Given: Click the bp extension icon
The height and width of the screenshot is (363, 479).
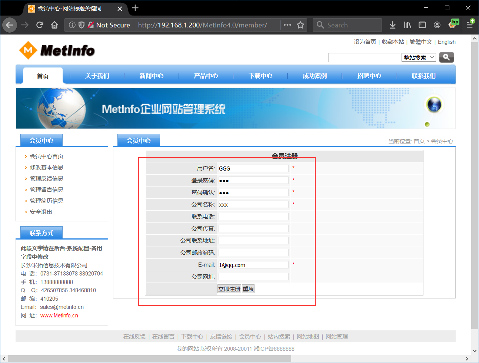Looking at the screenshot, I should pos(453,24).
